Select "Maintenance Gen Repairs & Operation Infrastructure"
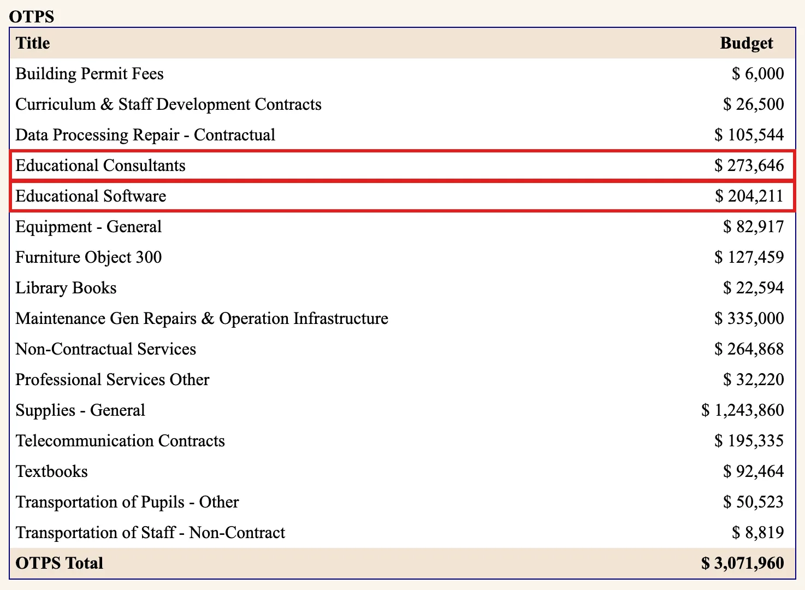 tap(202, 318)
